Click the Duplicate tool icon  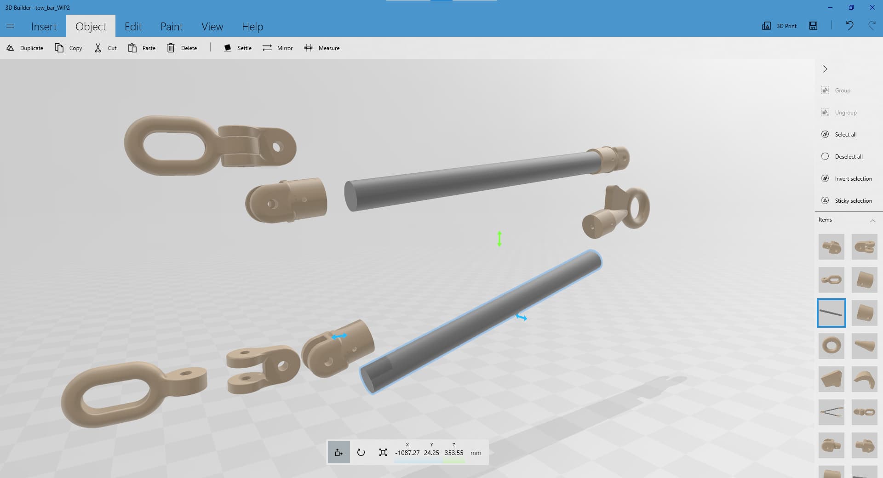10,48
